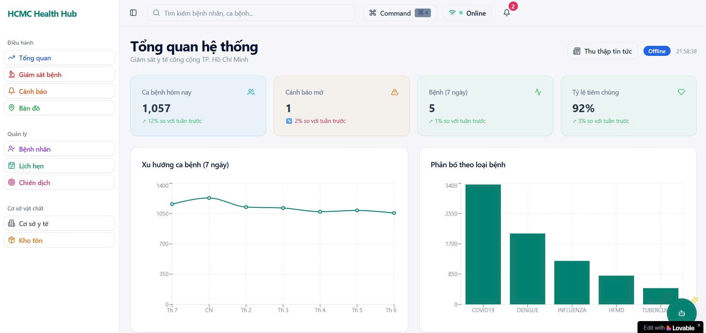
Task: Click the heart icon in Tỷ lệ tiêm chủng
Action: tap(681, 92)
